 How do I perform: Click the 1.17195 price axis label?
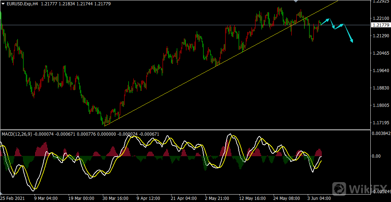tap(380, 123)
